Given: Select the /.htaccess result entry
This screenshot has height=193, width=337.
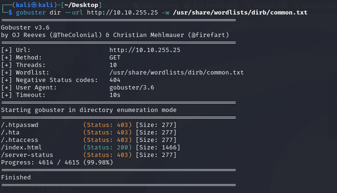Looking at the screenshot, I should click(20, 140).
